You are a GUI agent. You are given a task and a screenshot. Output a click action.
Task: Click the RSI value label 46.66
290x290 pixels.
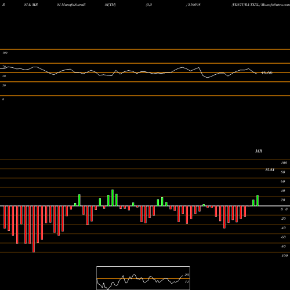[267, 72]
